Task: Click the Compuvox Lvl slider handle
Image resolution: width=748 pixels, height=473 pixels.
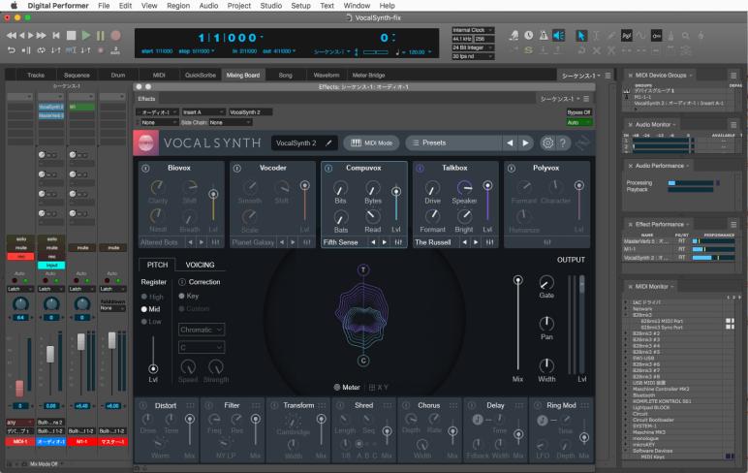Action: coord(396,192)
